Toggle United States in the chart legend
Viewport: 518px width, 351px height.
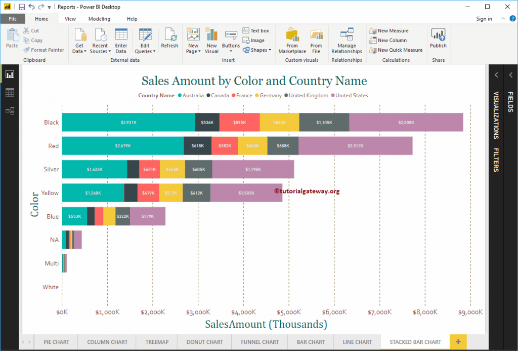pyautogui.click(x=352, y=95)
